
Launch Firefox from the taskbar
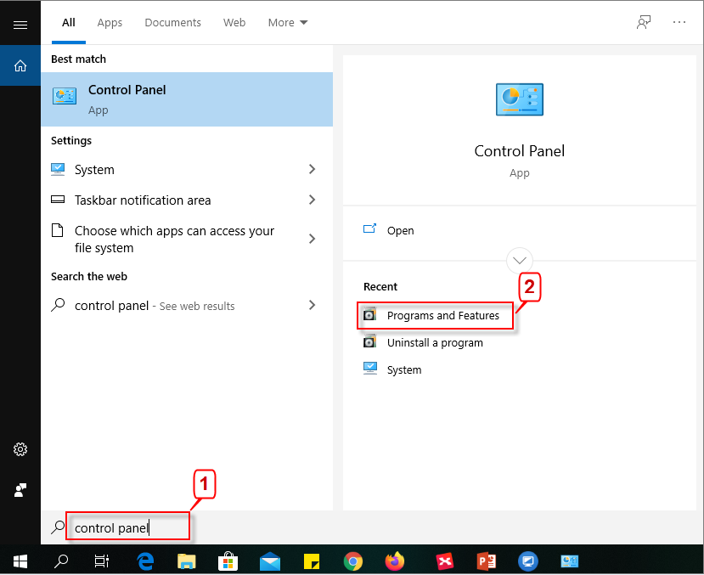coord(395,561)
